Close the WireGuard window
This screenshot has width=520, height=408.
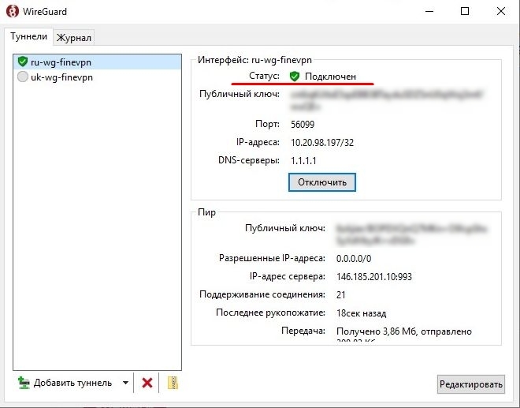pos(501,11)
